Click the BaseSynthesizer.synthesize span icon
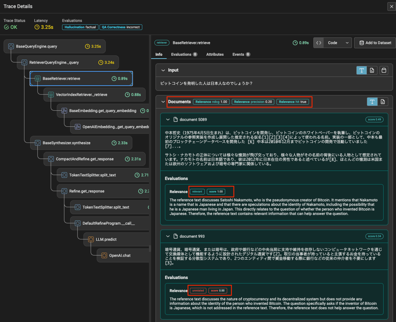Screen dimensions: 396x322 pos(38,143)
